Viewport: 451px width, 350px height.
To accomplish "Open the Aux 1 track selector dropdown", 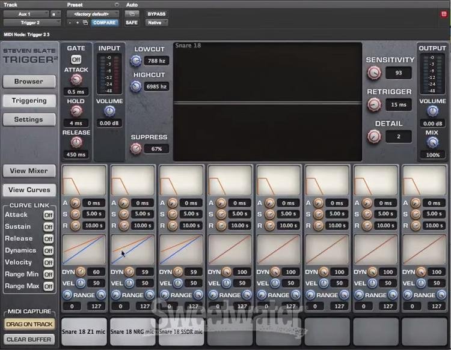I will (26, 14).
